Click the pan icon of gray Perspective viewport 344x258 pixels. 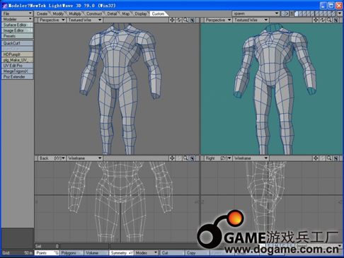coord(172,20)
